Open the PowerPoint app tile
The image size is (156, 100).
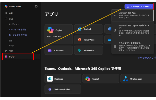click(88, 40)
